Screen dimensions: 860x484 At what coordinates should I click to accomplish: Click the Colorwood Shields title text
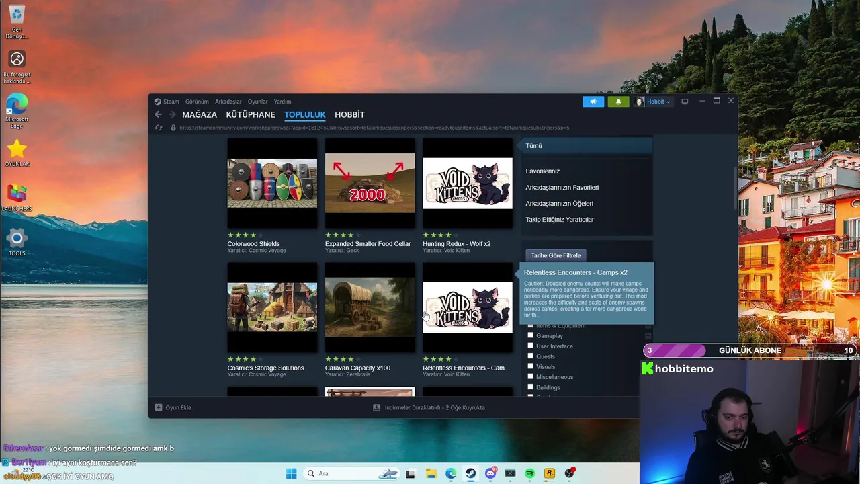253,243
